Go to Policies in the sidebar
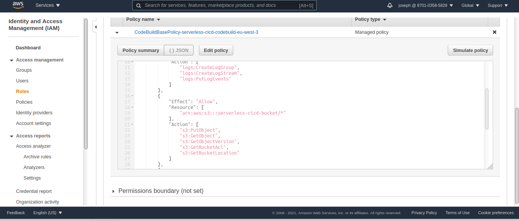 [24, 102]
